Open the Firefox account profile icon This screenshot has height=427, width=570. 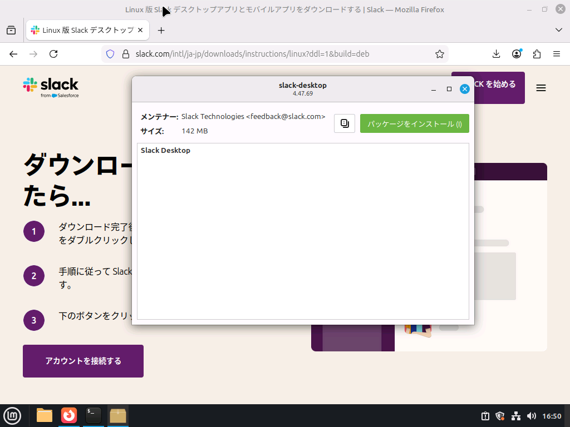pyautogui.click(x=516, y=53)
